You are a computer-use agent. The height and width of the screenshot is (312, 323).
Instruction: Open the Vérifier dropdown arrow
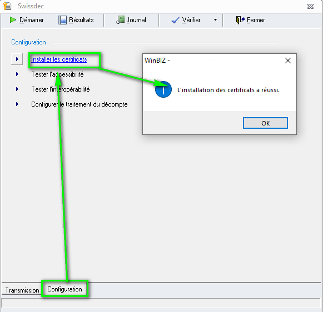pos(215,20)
